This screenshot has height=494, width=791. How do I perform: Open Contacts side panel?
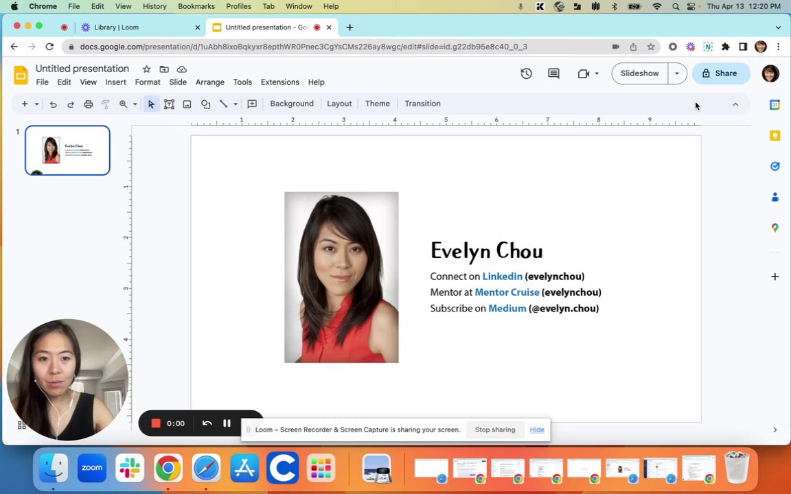click(x=775, y=197)
